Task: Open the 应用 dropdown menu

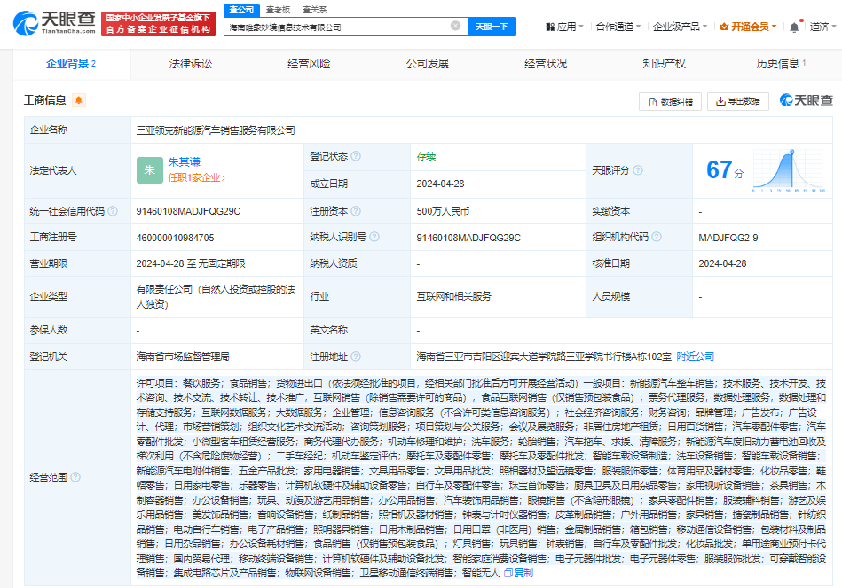Action: tap(564, 27)
